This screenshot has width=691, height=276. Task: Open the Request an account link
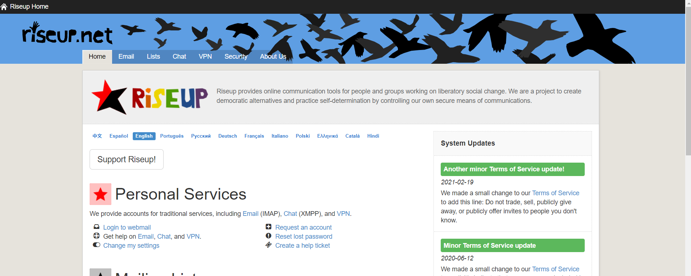pos(303,227)
